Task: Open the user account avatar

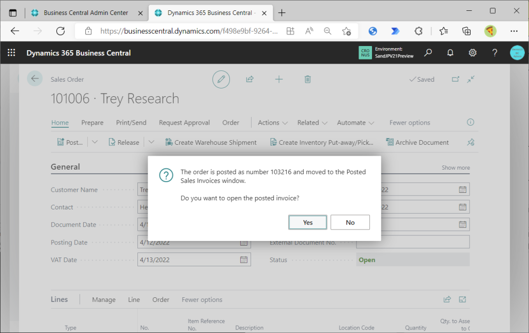Action: tap(517, 53)
